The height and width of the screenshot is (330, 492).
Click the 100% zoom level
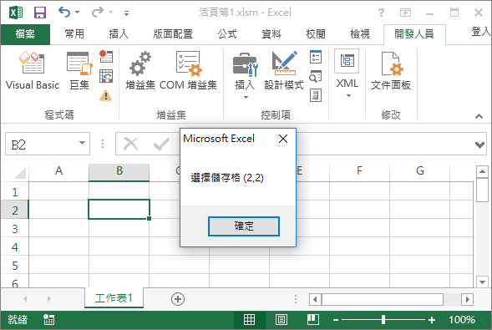[462, 320]
